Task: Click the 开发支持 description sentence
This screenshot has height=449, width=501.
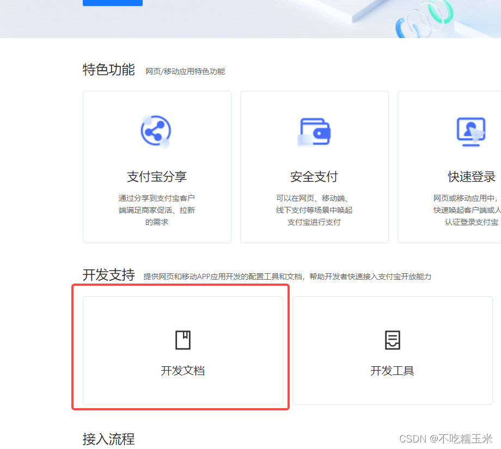Action: tap(287, 276)
